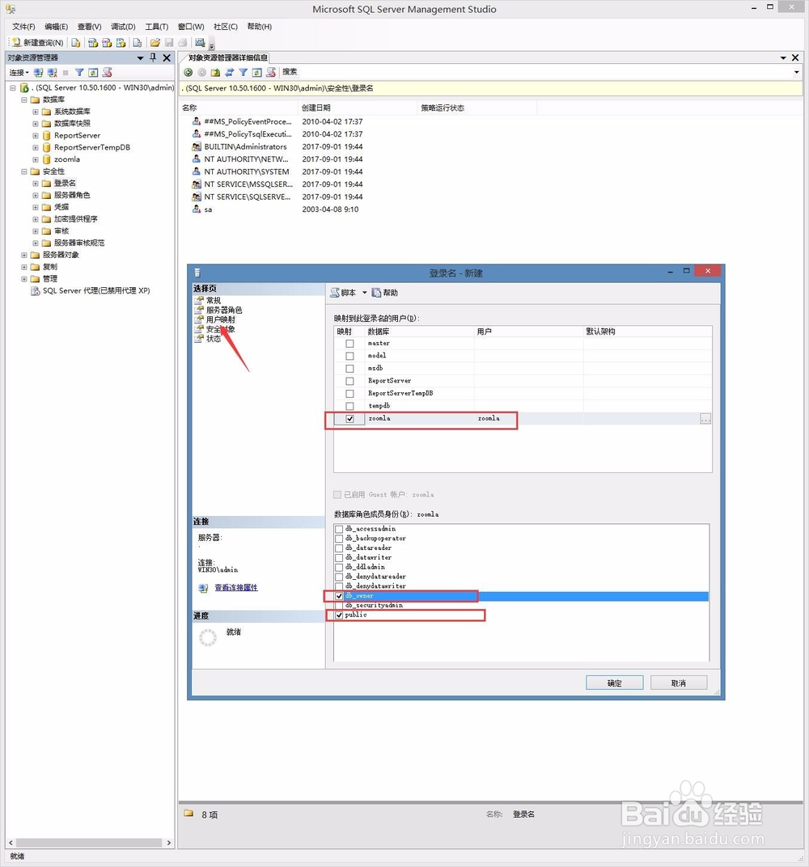Image resolution: width=809 pixels, height=867 pixels.
Task: Uncheck the zoomla database mapping checkbox
Action: click(x=349, y=419)
